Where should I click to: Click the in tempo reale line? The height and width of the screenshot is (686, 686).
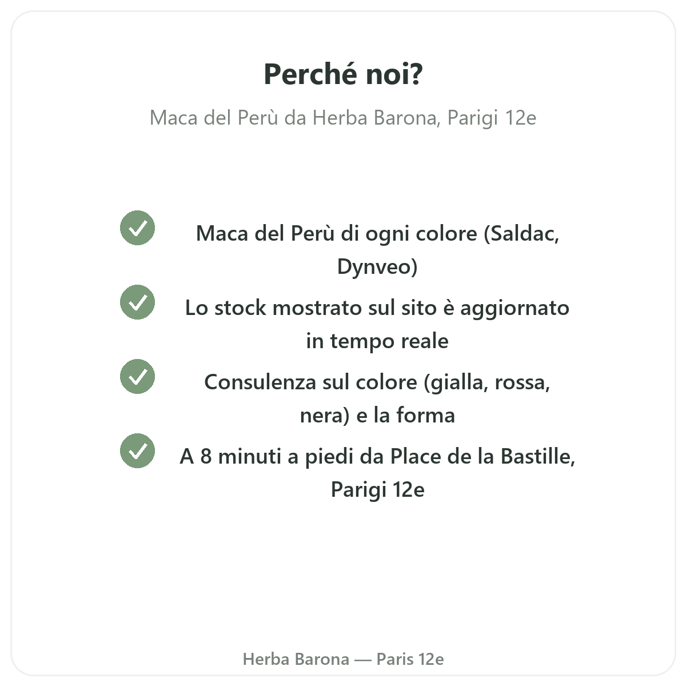(377, 341)
